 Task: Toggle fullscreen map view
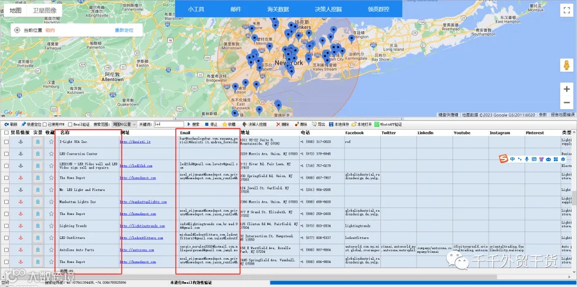click(566, 10)
